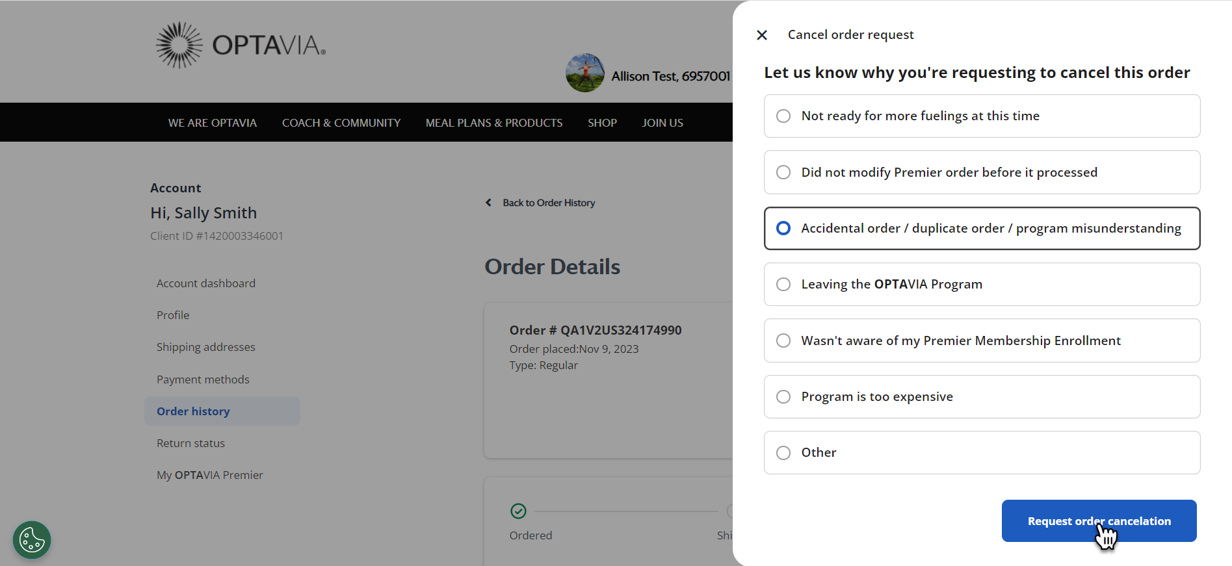Click the OPTAVIA logo
This screenshot has width=1232, height=566.
click(239, 44)
